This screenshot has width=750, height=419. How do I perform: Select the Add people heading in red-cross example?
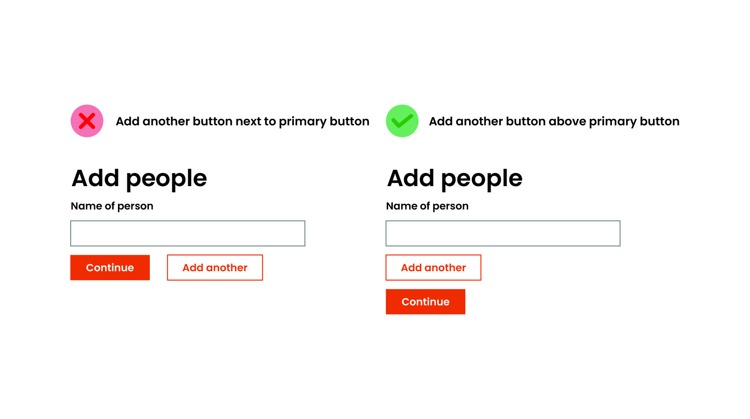[x=139, y=179]
